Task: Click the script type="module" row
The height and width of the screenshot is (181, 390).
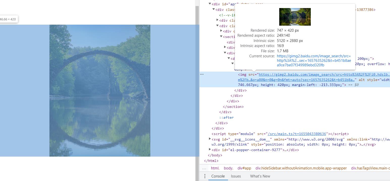Action: pos(280,134)
